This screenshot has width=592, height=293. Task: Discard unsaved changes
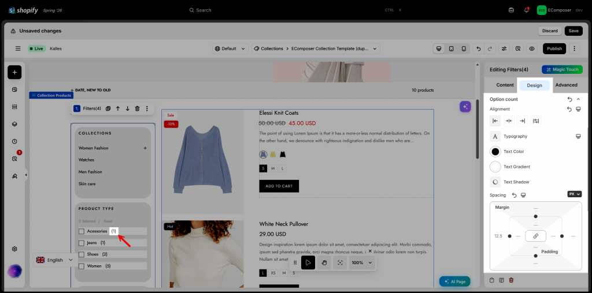coord(550,31)
